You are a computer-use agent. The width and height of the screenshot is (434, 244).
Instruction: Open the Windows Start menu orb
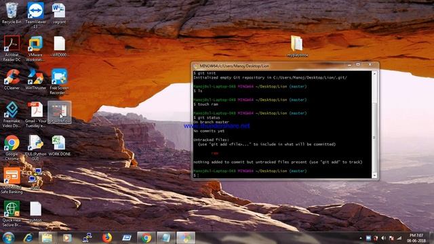point(8,238)
